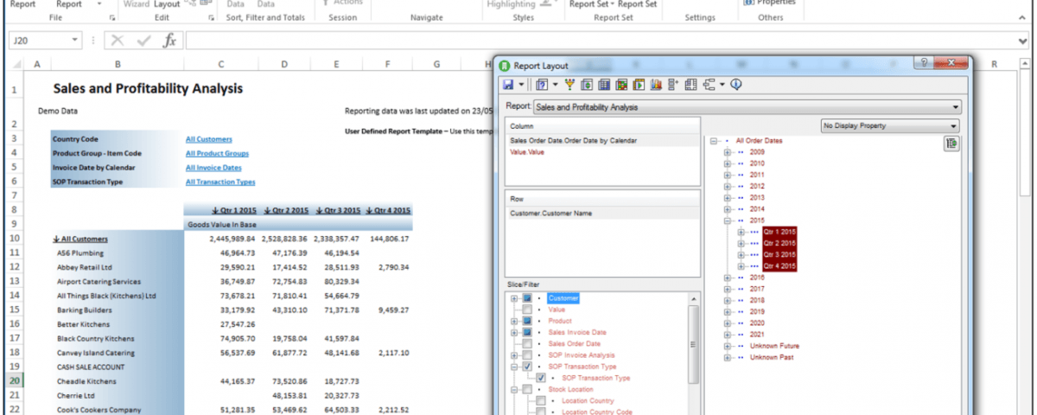Screen dimensions: 1037x415
Task: Expand the Customer node in Slice/Filter tree
Action: (514, 298)
